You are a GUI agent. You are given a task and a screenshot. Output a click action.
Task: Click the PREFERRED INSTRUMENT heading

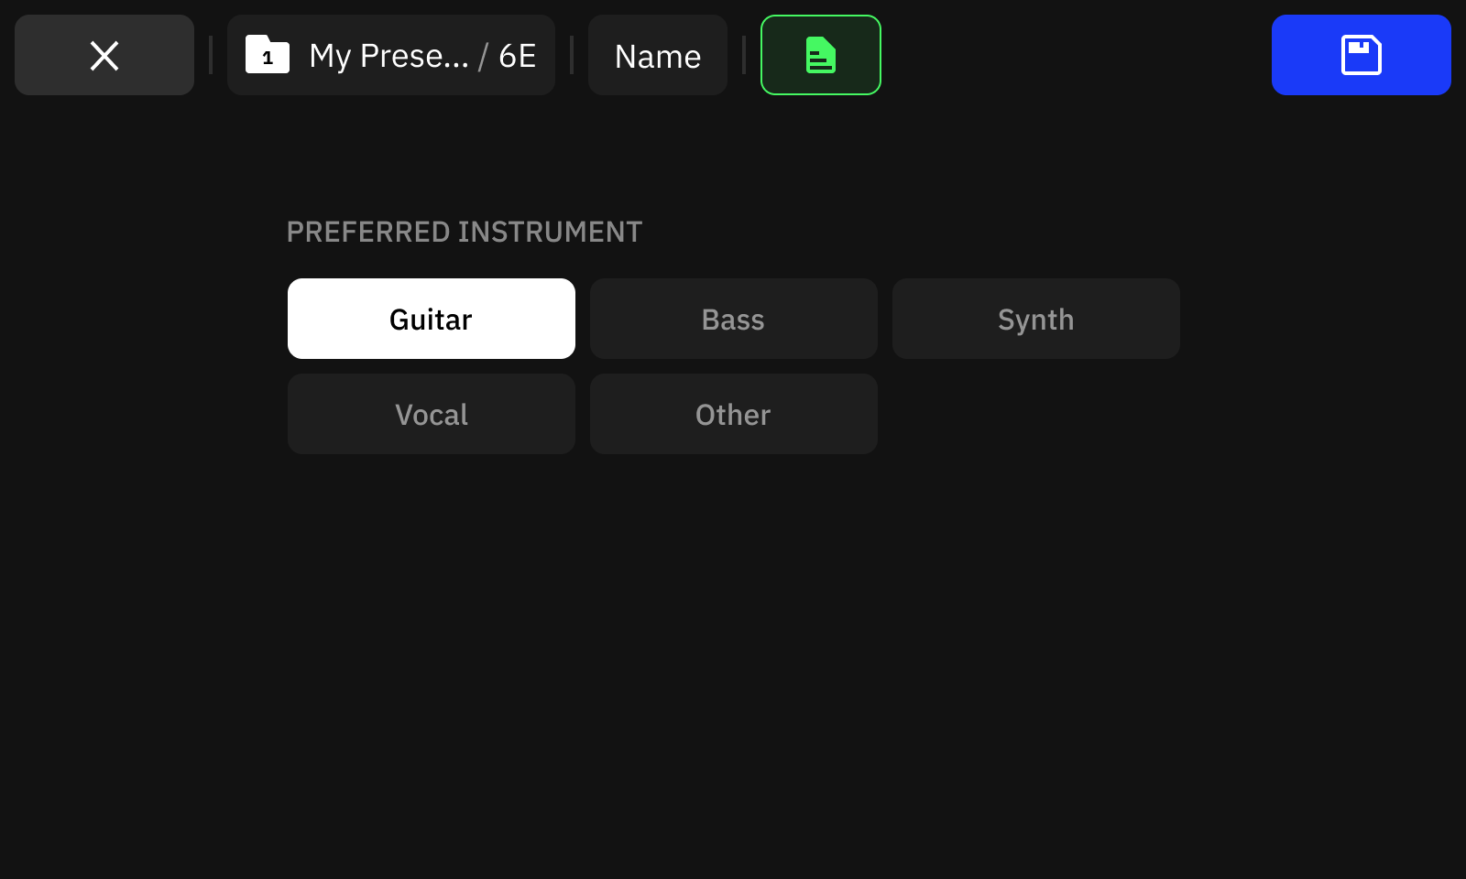(465, 232)
